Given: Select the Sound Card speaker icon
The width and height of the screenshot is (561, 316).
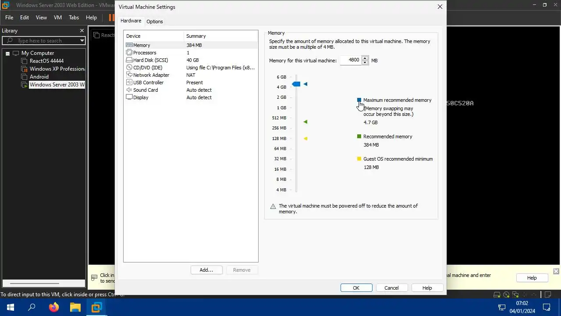Looking at the screenshot, I should (129, 90).
